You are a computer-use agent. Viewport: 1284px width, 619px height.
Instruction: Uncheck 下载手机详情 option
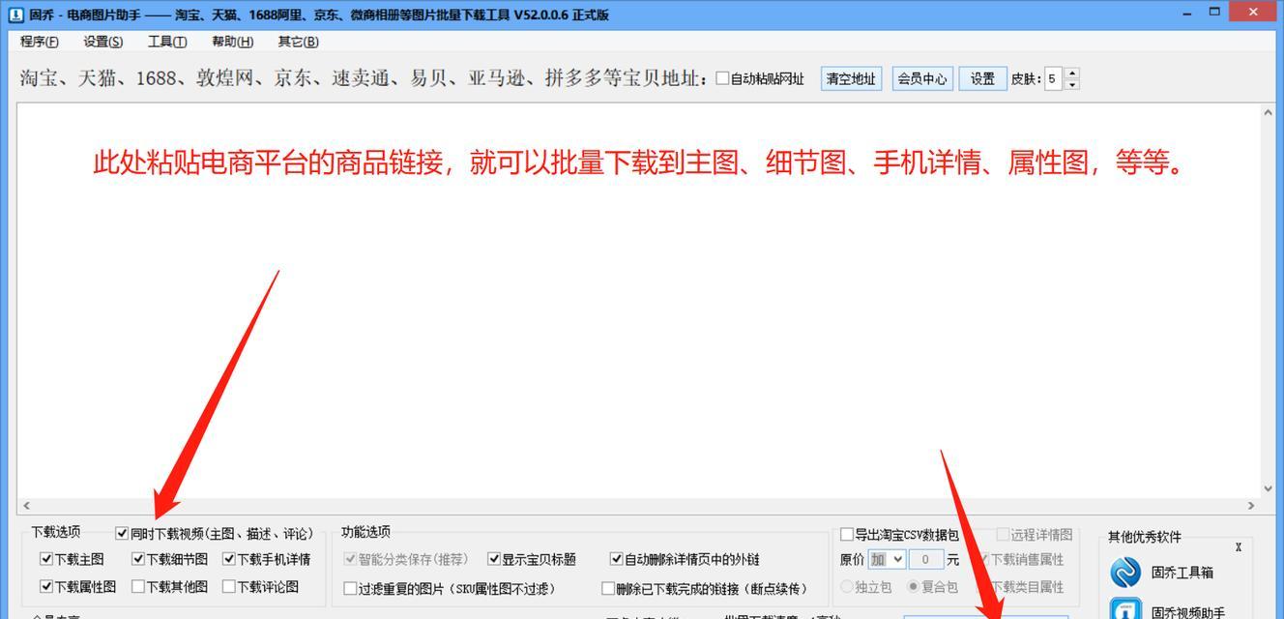tap(229, 559)
